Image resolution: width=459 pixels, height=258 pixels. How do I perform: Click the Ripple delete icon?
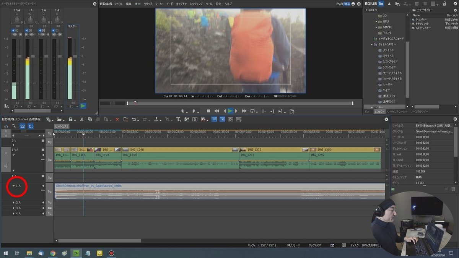126,120
